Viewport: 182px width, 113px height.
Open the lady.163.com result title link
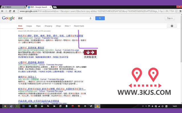pyautogui.click(x=27, y=77)
